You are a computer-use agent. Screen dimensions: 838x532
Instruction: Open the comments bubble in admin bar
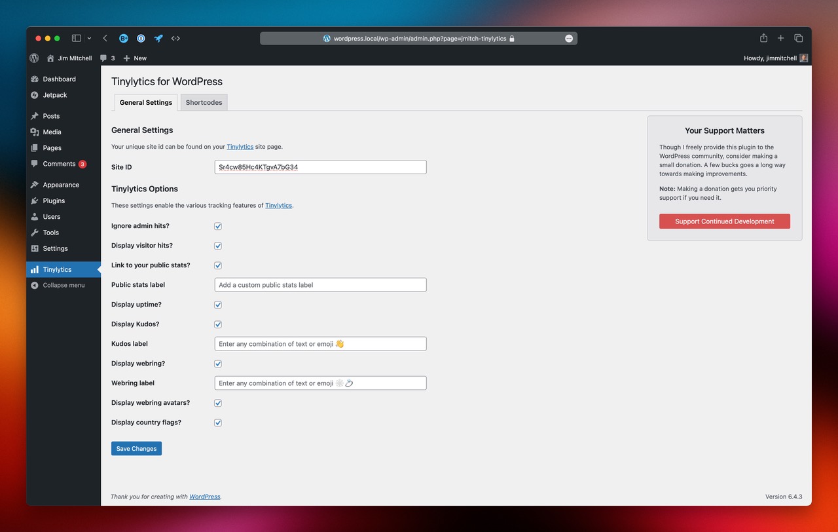(107, 58)
